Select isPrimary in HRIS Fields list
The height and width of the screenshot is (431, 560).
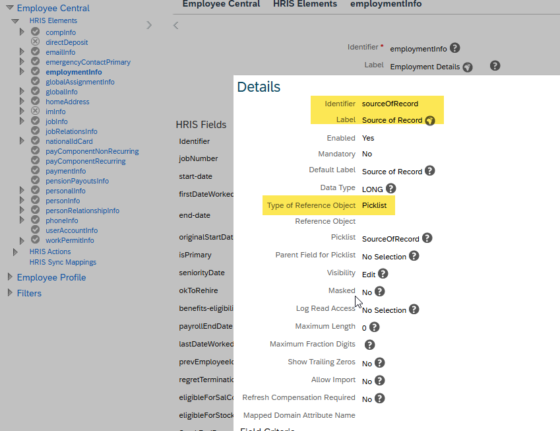195,255
